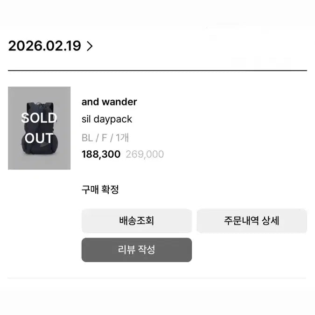Click the struck-through 269,000 original price
This screenshot has width=315, height=315.
pyautogui.click(x=145, y=154)
